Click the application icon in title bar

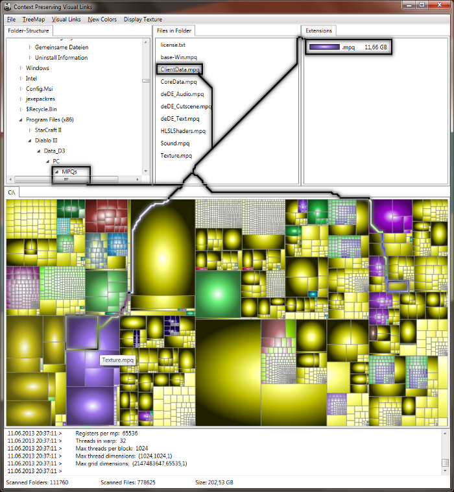(8, 6)
